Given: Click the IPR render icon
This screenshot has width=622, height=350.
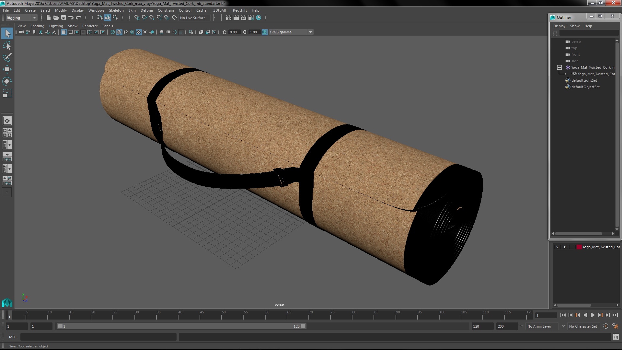Looking at the screenshot, I should point(243,18).
